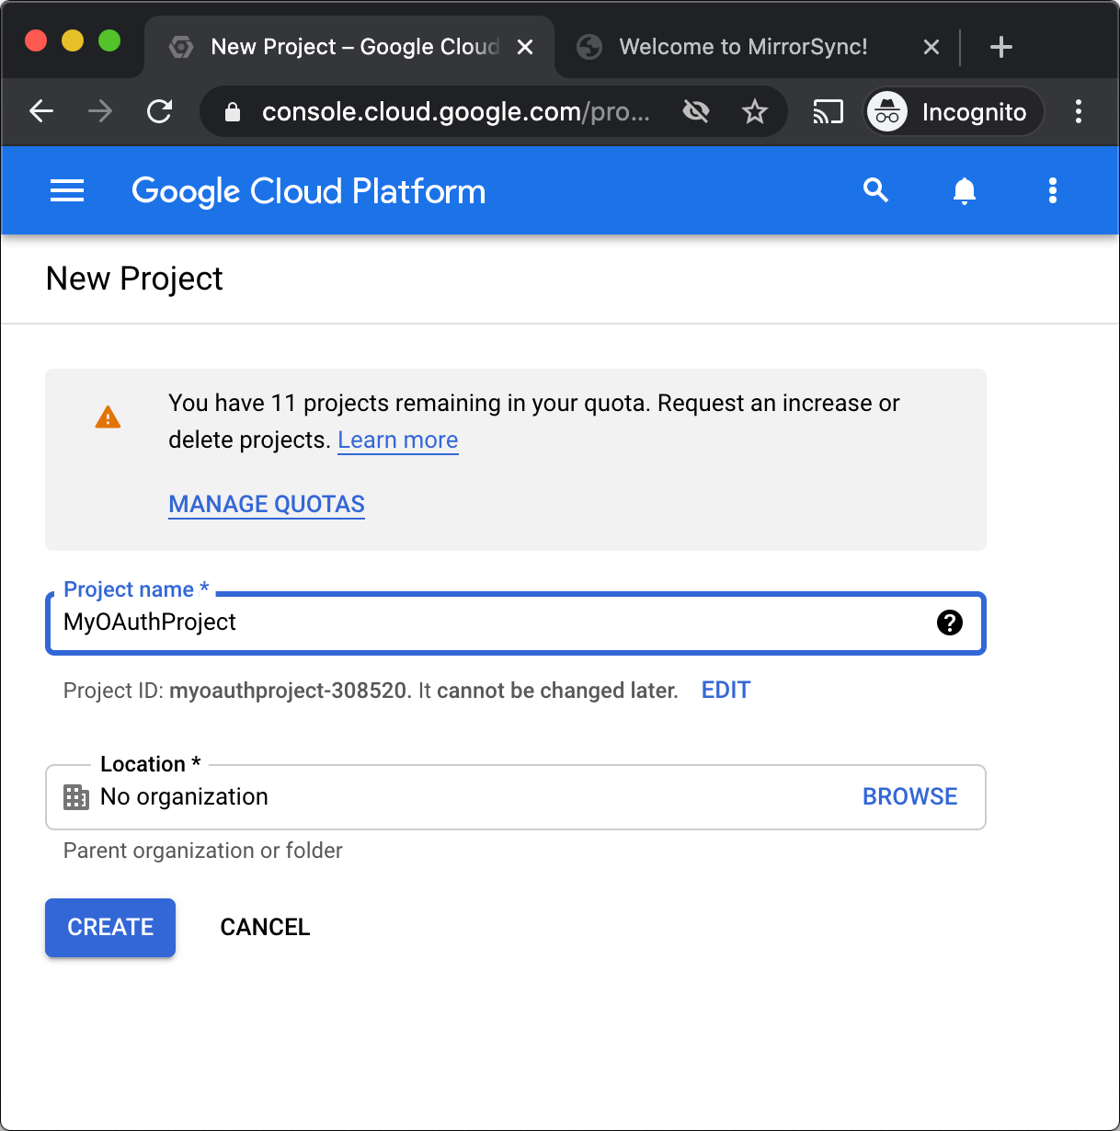Click the search magnifier icon
Viewport: 1120px width, 1131px height.
coord(875,190)
